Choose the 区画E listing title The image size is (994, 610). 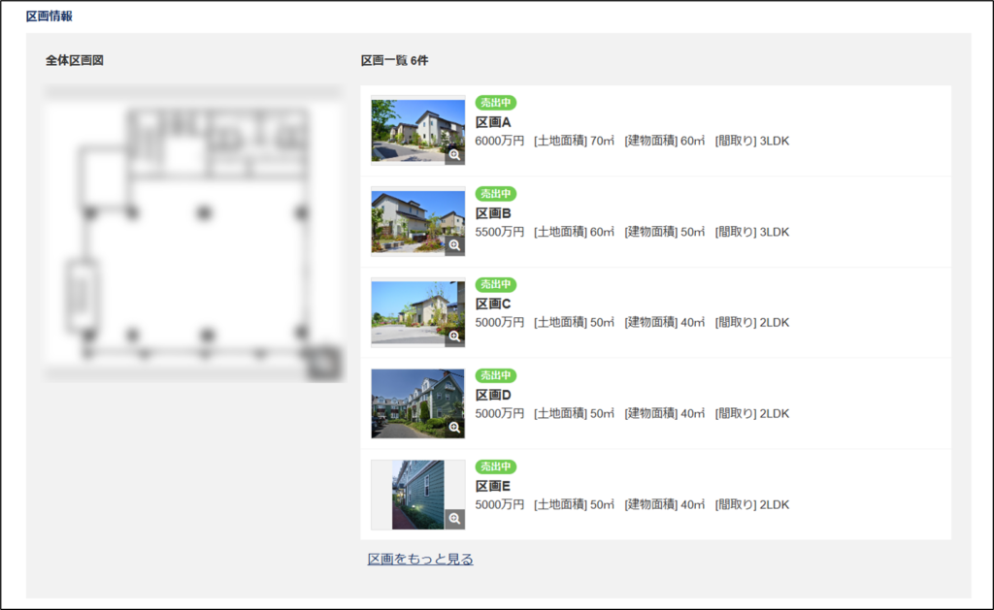pos(493,486)
